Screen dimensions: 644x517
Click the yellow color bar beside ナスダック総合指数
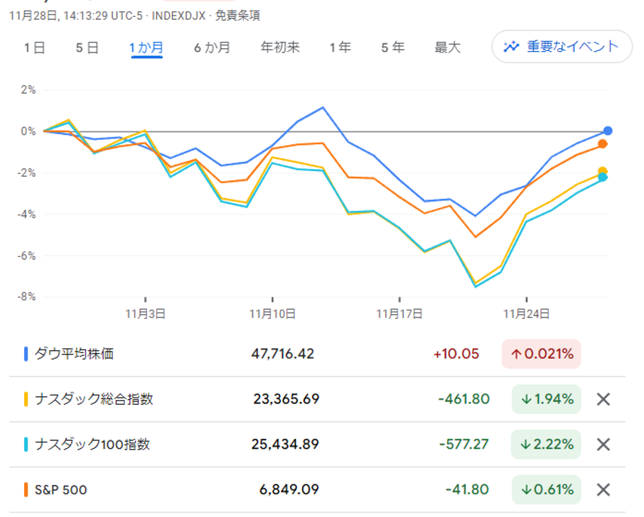tap(26, 399)
